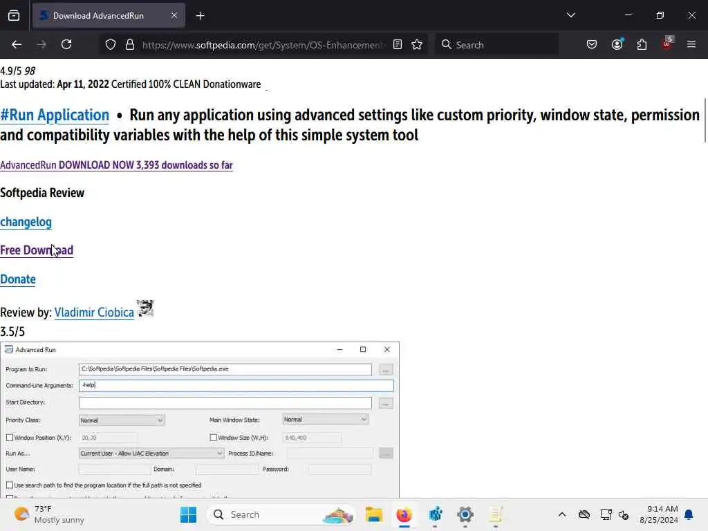Open the list all tabs chevron
The width and height of the screenshot is (708, 531).
[570, 15]
